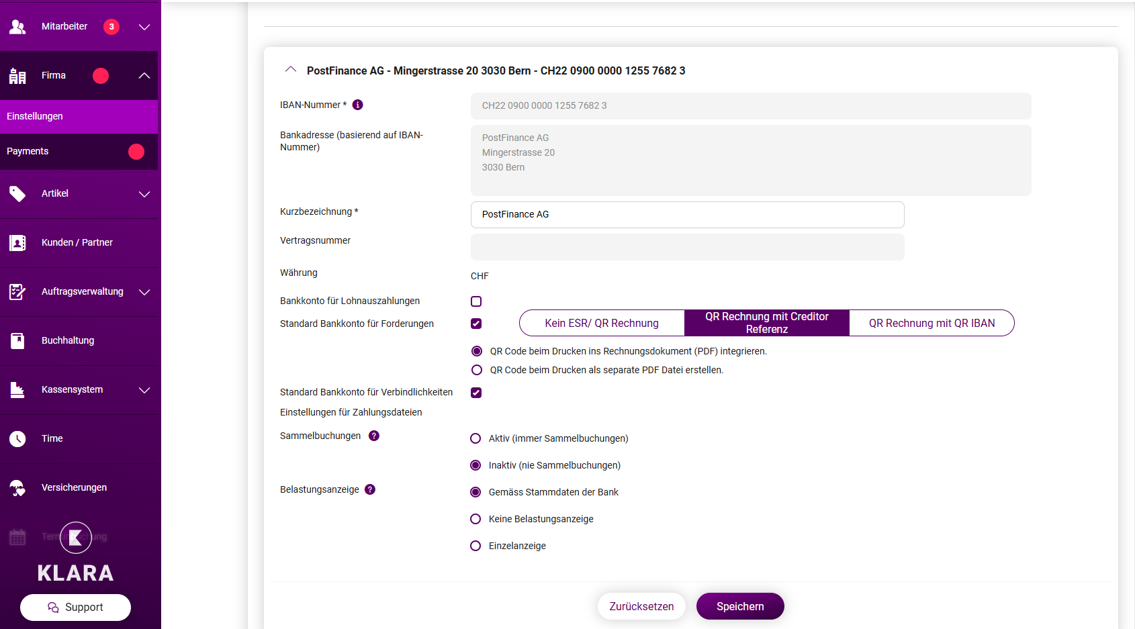Viewport: 1135px width, 629px height.
Task: Click the Kurzbezeichnung input field
Action: (x=688, y=215)
